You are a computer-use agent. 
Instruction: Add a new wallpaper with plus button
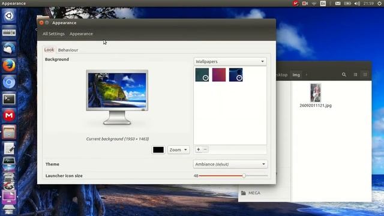199,149
